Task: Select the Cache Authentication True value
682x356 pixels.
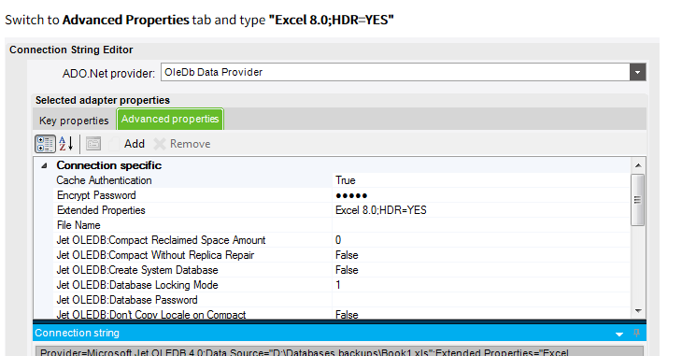Action: point(481,180)
